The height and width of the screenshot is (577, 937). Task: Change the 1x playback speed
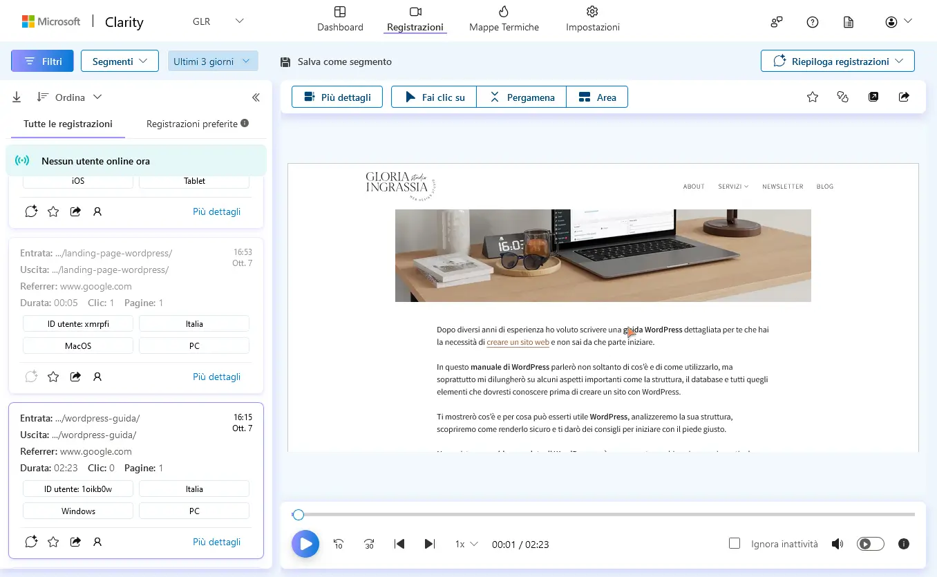[466, 544]
